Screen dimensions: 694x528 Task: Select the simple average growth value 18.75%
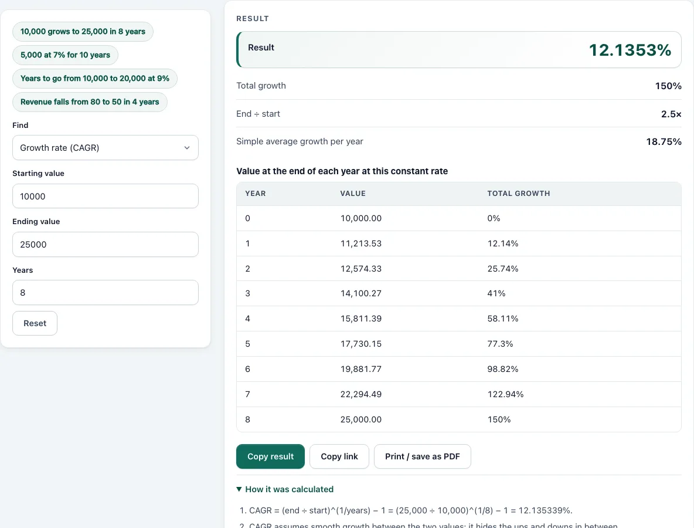[664, 142]
